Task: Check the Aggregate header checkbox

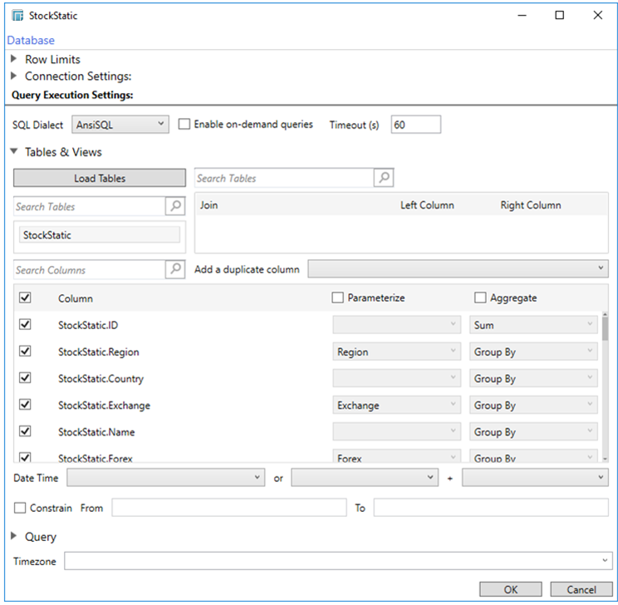Action: tap(480, 298)
